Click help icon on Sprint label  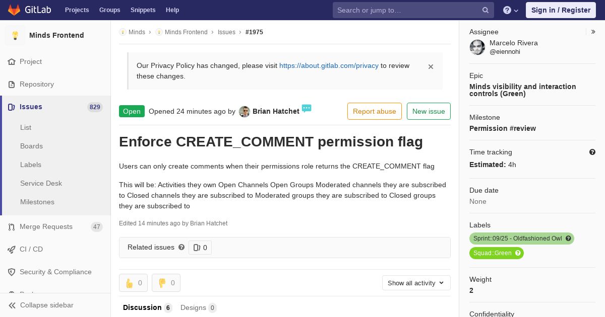pos(568,239)
